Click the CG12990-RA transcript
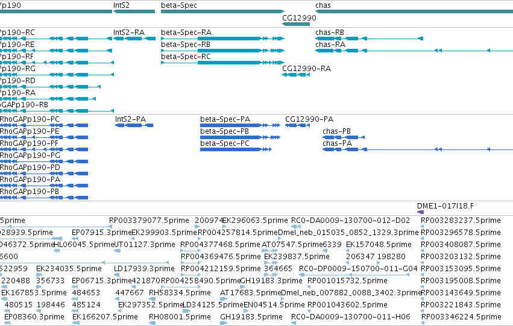 tap(296, 75)
